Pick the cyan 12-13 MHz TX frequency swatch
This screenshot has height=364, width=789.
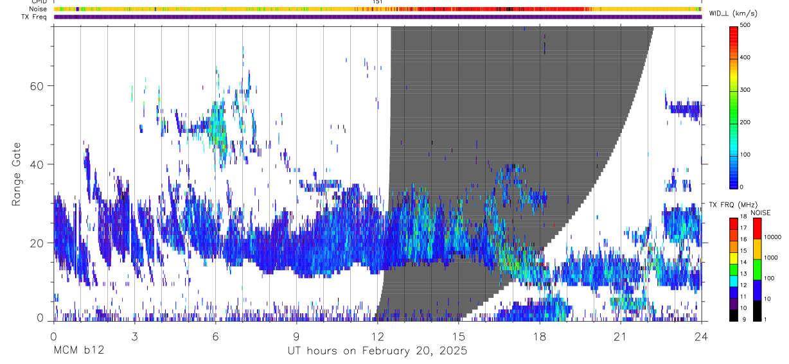click(734, 281)
